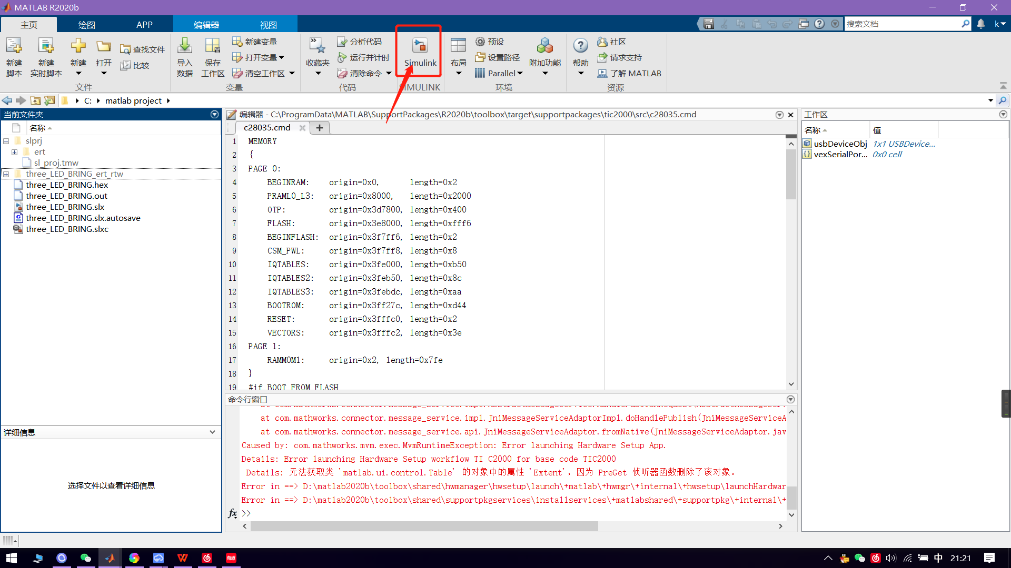Click the search documentation input field
Viewport: 1011px width, 568px height.
coord(902,24)
